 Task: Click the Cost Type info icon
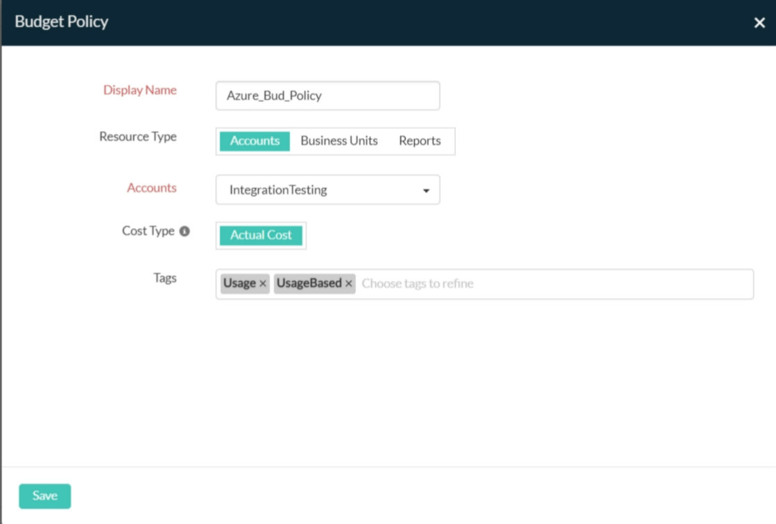(x=184, y=231)
